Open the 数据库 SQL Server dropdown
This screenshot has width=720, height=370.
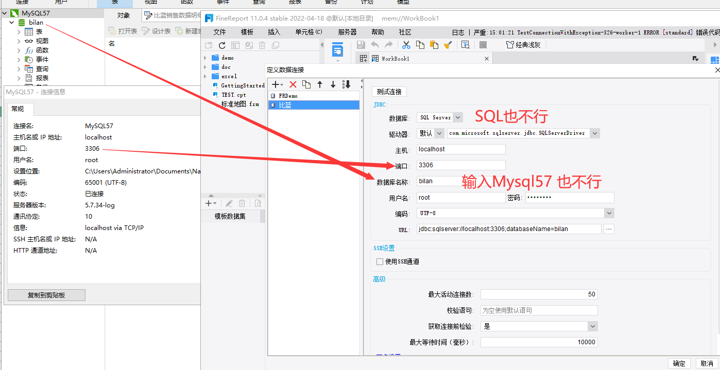[458, 117]
